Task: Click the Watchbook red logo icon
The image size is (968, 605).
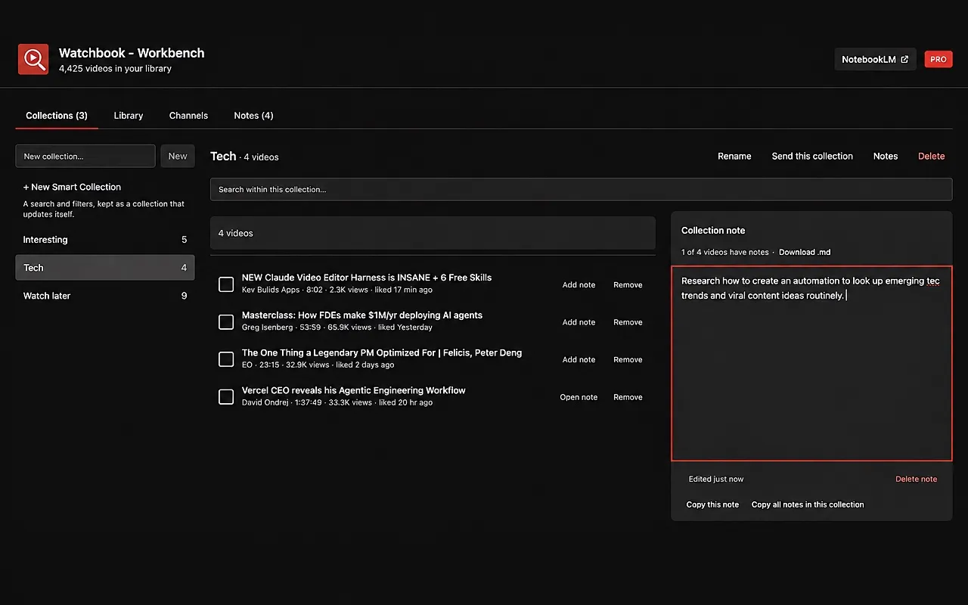Action: 33,59
